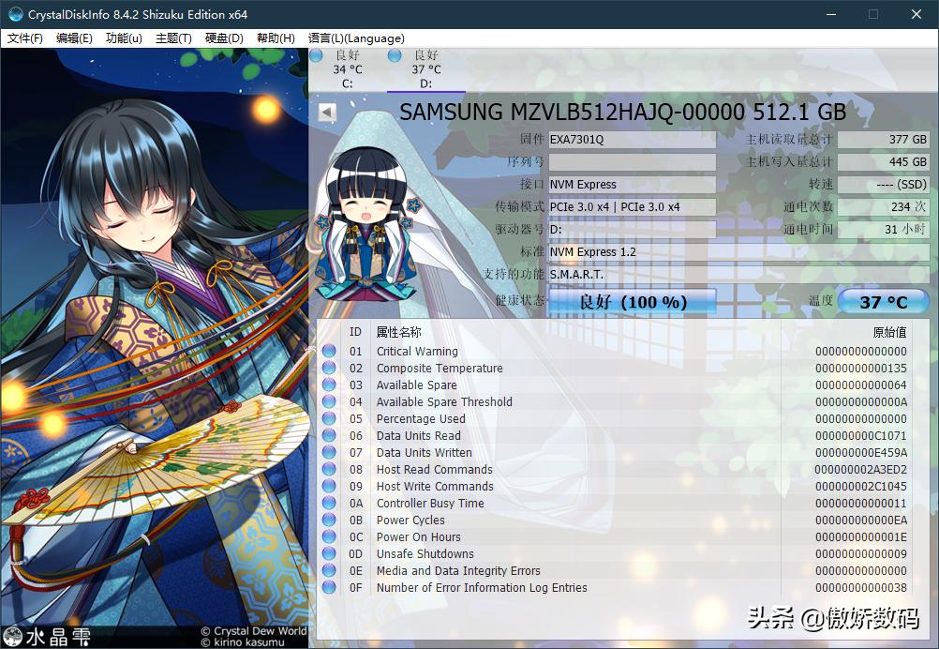Click status orb beside Unsafe Shutdowns
The height and width of the screenshot is (649, 939).
coord(329,554)
